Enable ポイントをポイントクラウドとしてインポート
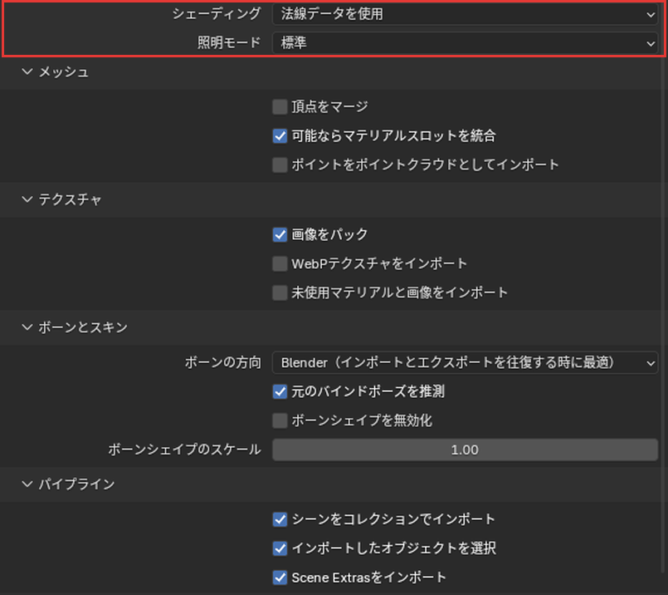 [280, 165]
